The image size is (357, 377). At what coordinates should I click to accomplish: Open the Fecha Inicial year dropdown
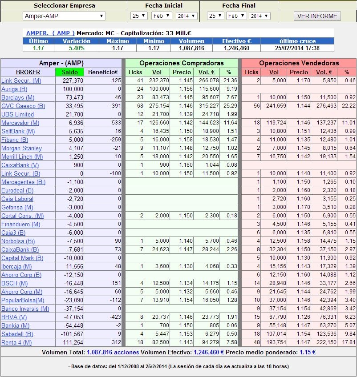(x=186, y=16)
